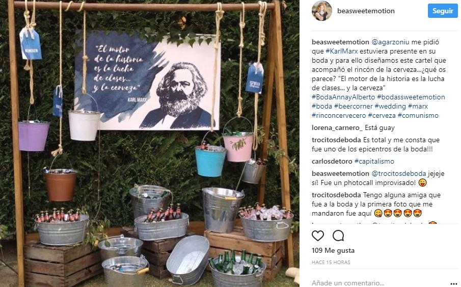
Task: Open the HACE 15 HORAS timestamp
Action: click(331, 262)
